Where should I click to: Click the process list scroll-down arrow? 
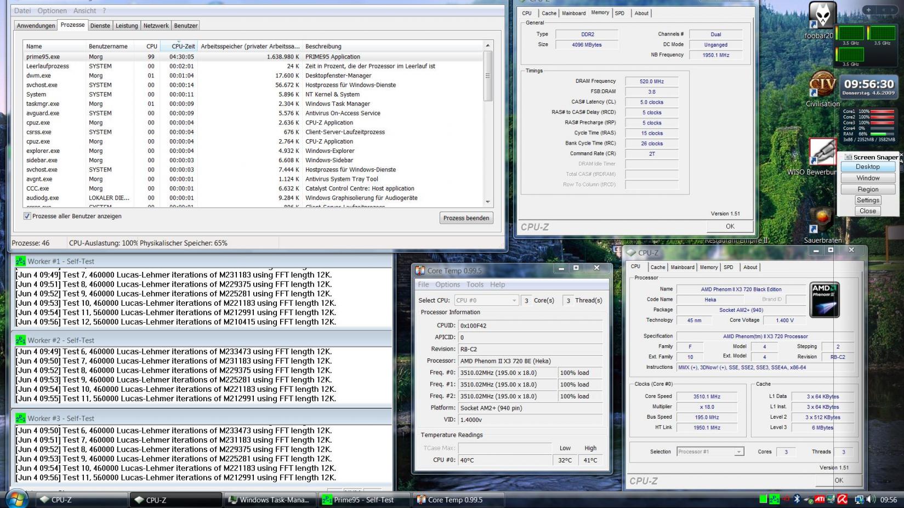click(488, 202)
